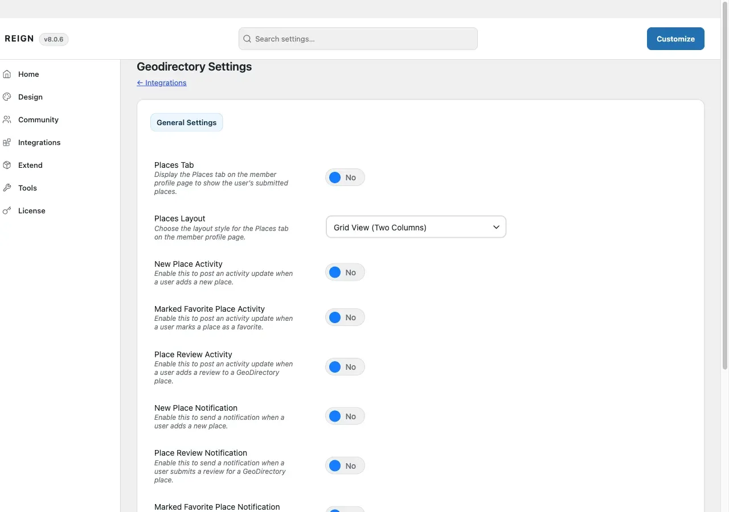
Task: Click the New Place Notification label
Action: (x=196, y=408)
